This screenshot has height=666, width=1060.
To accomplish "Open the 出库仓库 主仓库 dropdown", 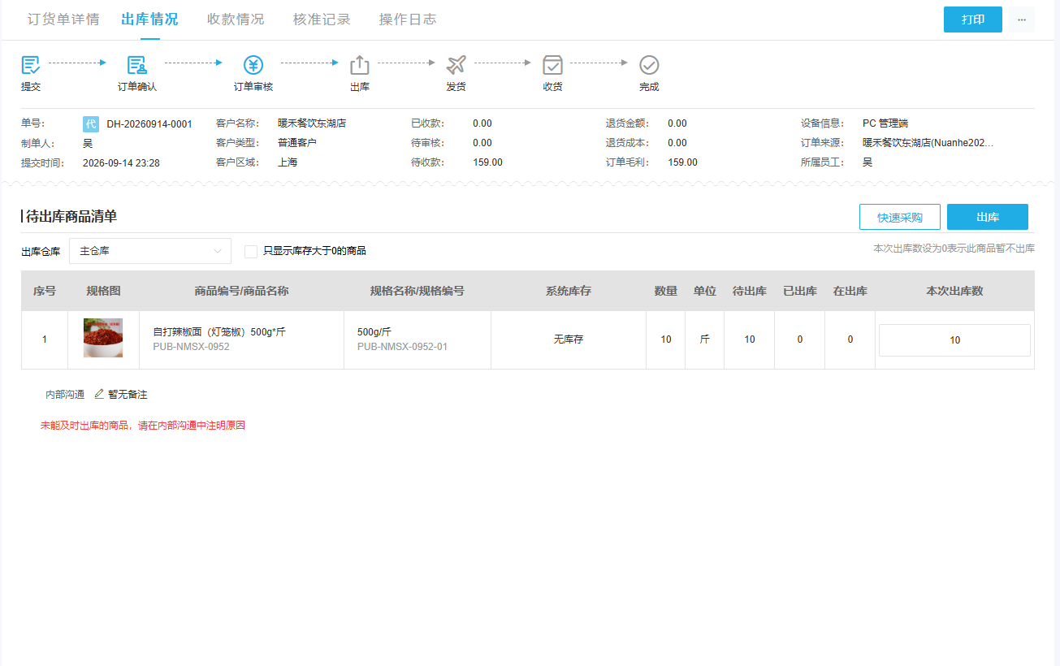I will [x=150, y=251].
